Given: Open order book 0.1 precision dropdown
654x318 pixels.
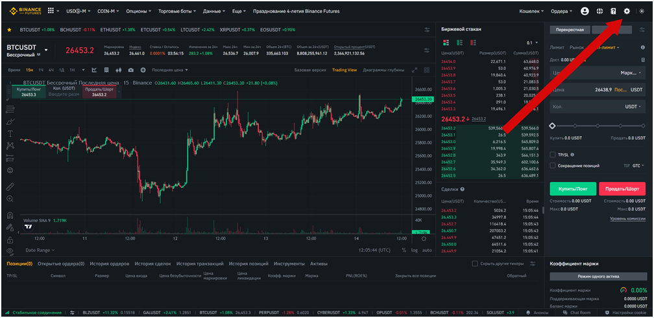Looking at the screenshot, I should point(533,43).
